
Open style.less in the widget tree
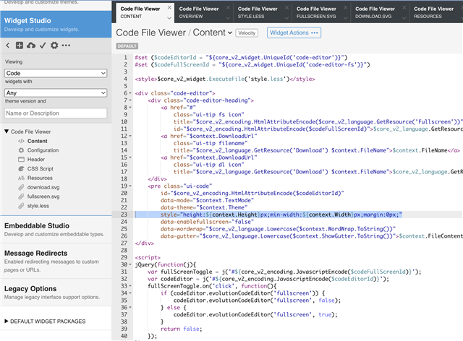(x=38, y=206)
